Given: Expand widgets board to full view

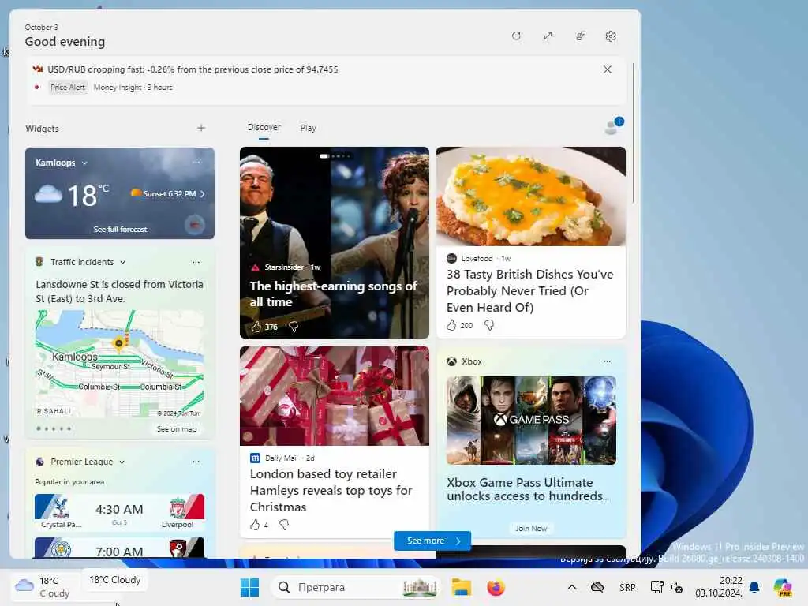Looking at the screenshot, I should (548, 36).
